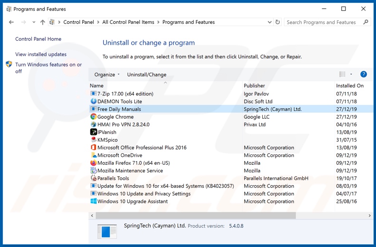Open the Control Panel Home link
Image resolution: width=376 pixels, height=247 pixels.
38,39
